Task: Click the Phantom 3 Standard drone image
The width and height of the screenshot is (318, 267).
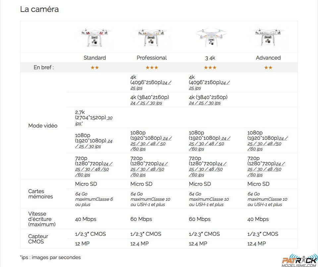Action: point(94,37)
